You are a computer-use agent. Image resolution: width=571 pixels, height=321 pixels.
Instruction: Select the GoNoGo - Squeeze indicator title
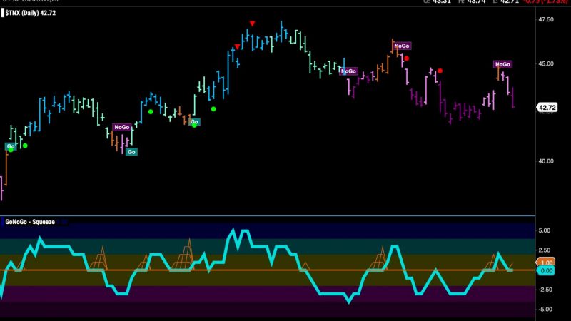[x=30, y=222]
